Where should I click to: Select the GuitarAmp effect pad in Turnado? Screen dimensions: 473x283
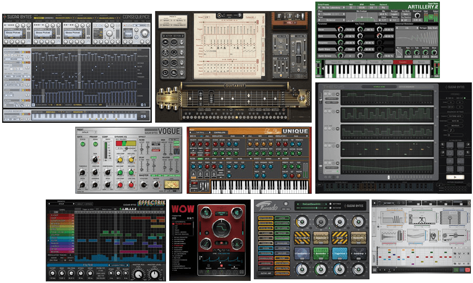coord(358,254)
